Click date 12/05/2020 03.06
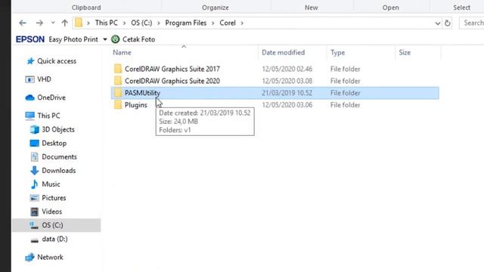484x272 pixels. click(287, 105)
